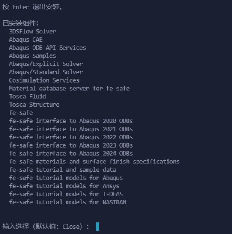The width and height of the screenshot is (232, 234).
Task: Click the Abaqus ODB API Services entry
Action: pyautogui.click(x=47, y=48)
